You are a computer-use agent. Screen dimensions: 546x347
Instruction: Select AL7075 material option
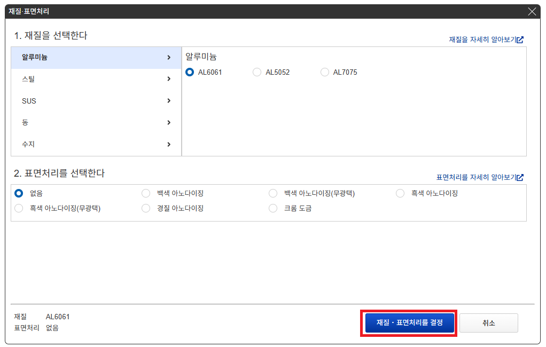click(x=325, y=72)
